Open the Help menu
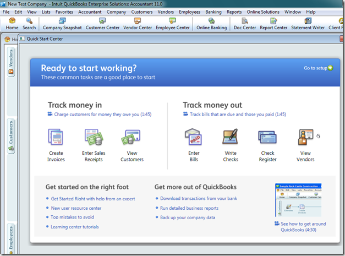 point(311,12)
